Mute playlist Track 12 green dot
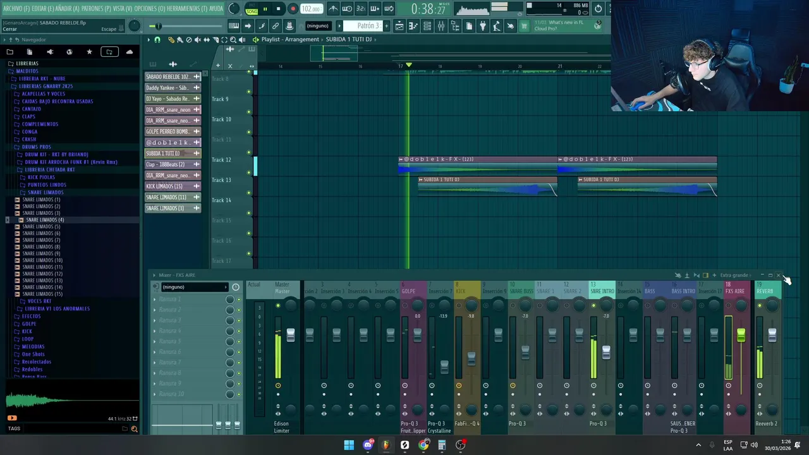 pyautogui.click(x=249, y=173)
